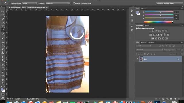The width and height of the screenshot is (184, 103).
Task: Open layer filter kind dropdown 'Вид'
Action: tap(144, 46)
